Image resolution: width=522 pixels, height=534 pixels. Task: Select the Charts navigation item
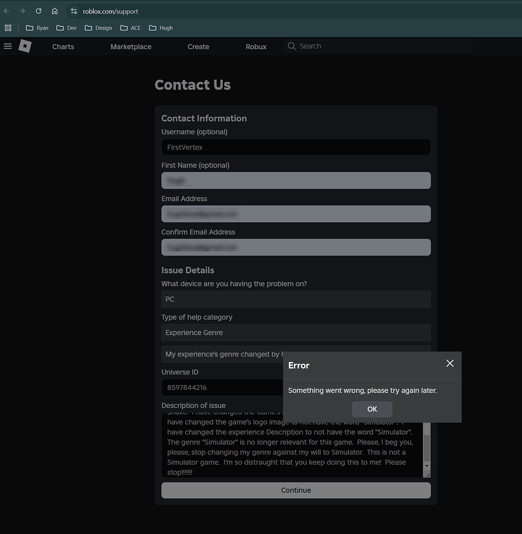pyautogui.click(x=62, y=46)
